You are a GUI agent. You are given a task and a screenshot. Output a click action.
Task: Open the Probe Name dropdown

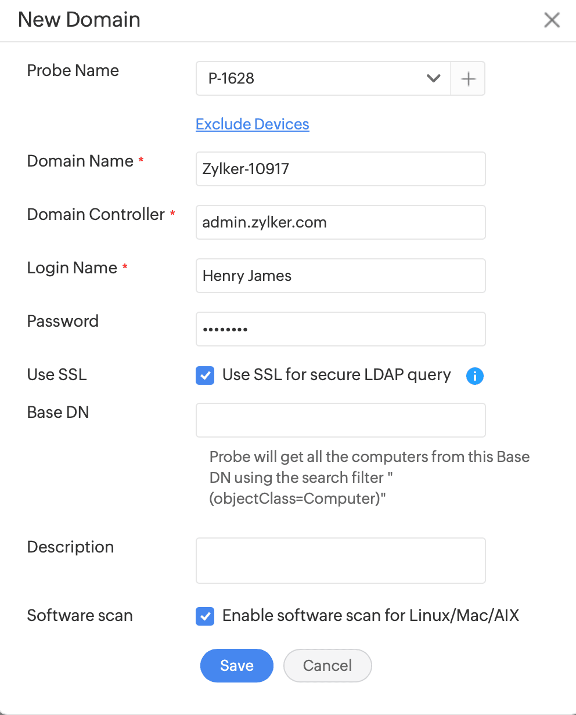322,78
